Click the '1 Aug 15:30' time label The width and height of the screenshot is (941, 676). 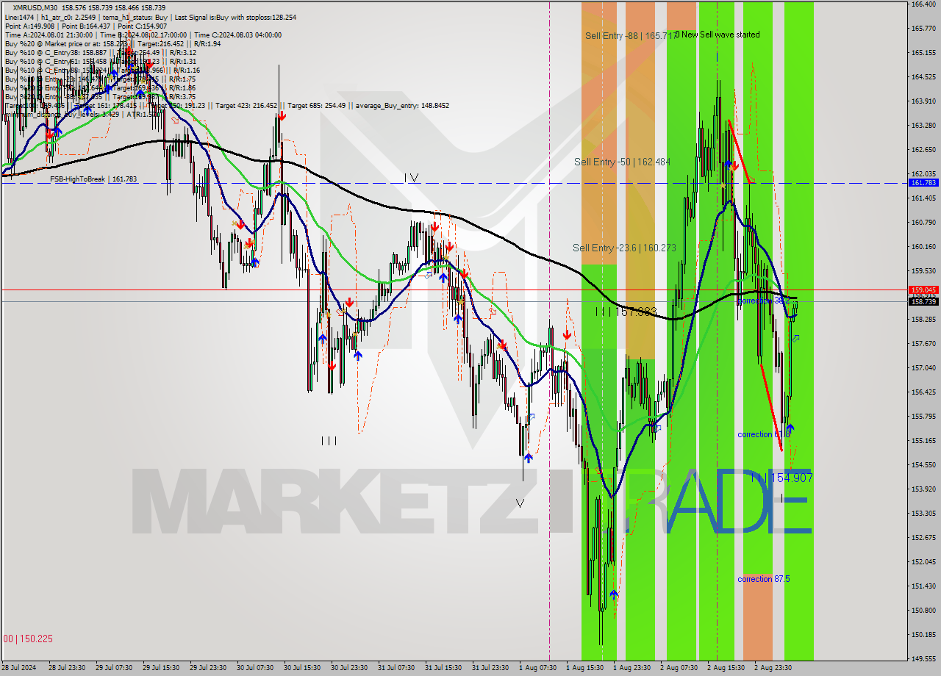point(584,668)
